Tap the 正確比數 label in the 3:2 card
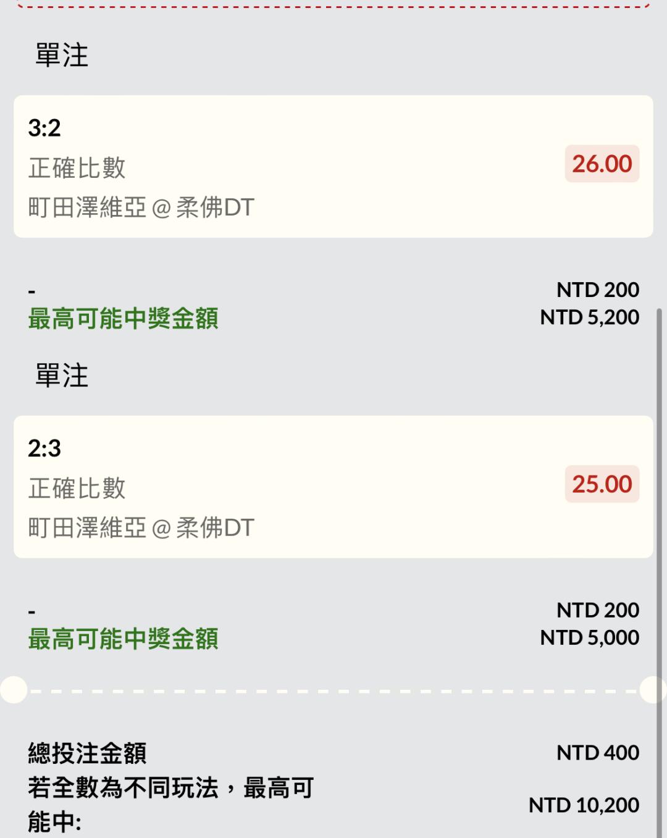Screen dimensions: 667x838 click(x=77, y=168)
